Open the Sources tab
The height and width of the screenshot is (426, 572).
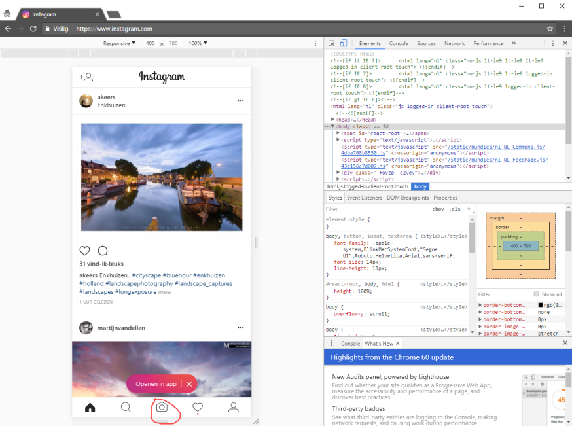pos(426,43)
